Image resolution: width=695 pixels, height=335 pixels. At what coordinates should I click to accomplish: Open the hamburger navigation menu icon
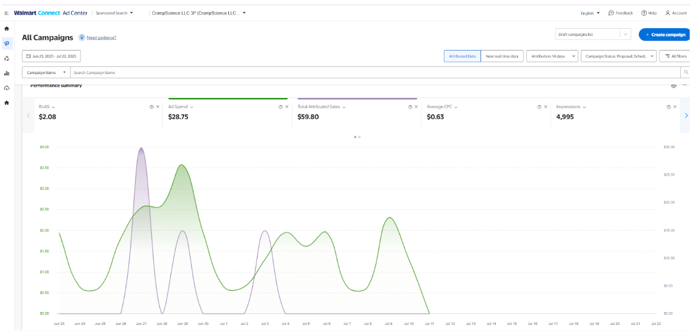point(6,14)
